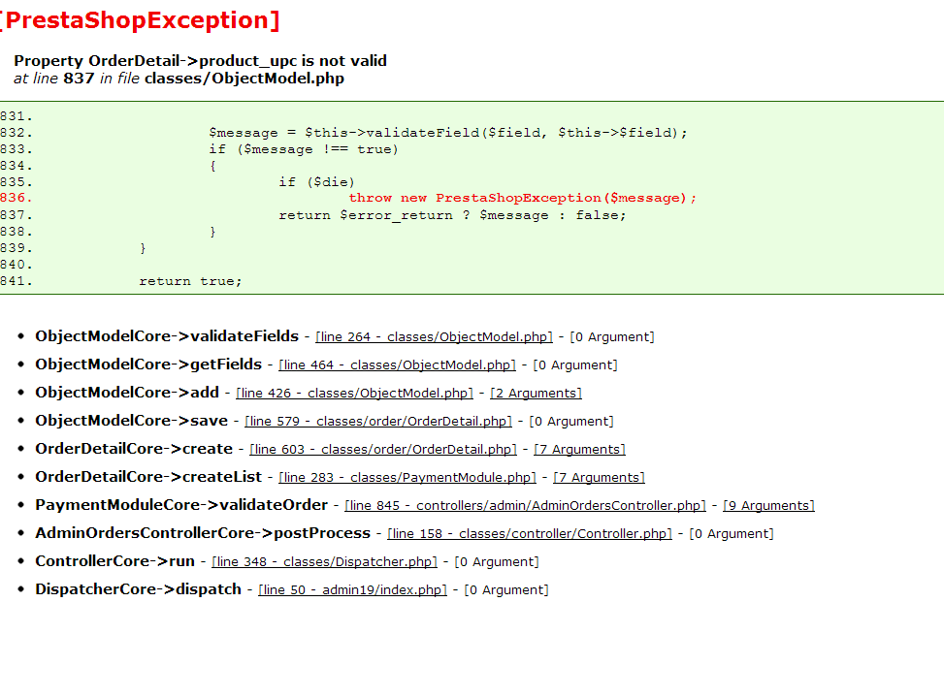Click the PrestaShopException heading
944x697 pixels.
coord(140,20)
